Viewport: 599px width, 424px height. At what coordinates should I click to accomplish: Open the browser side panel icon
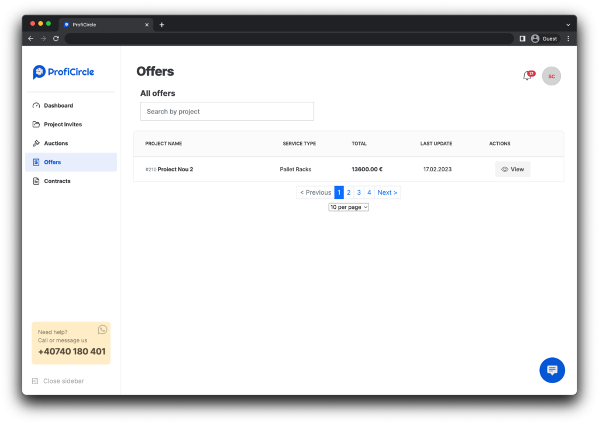(x=522, y=39)
